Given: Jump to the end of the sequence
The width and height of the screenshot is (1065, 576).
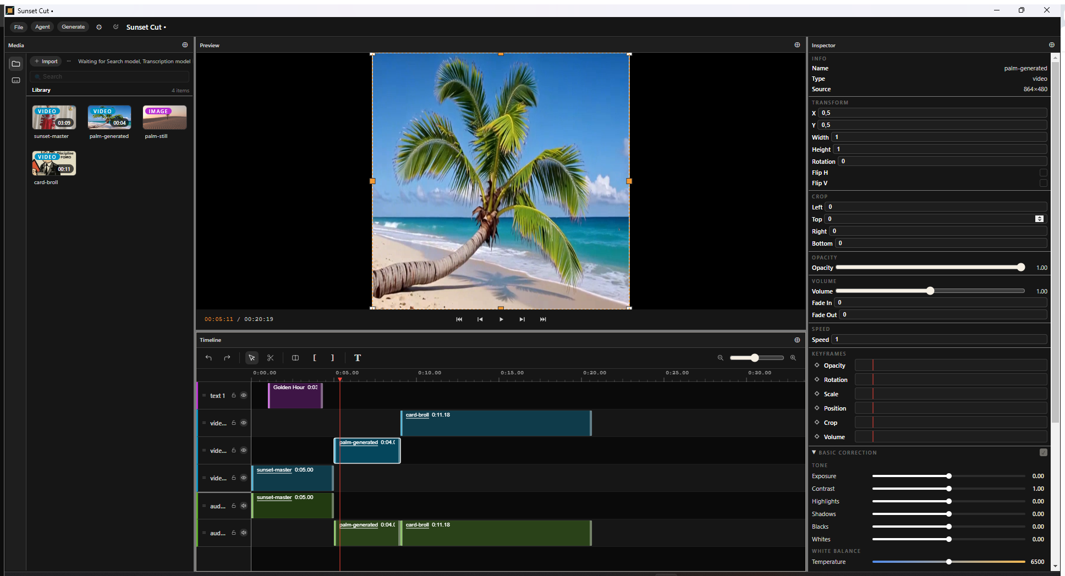Looking at the screenshot, I should (543, 319).
